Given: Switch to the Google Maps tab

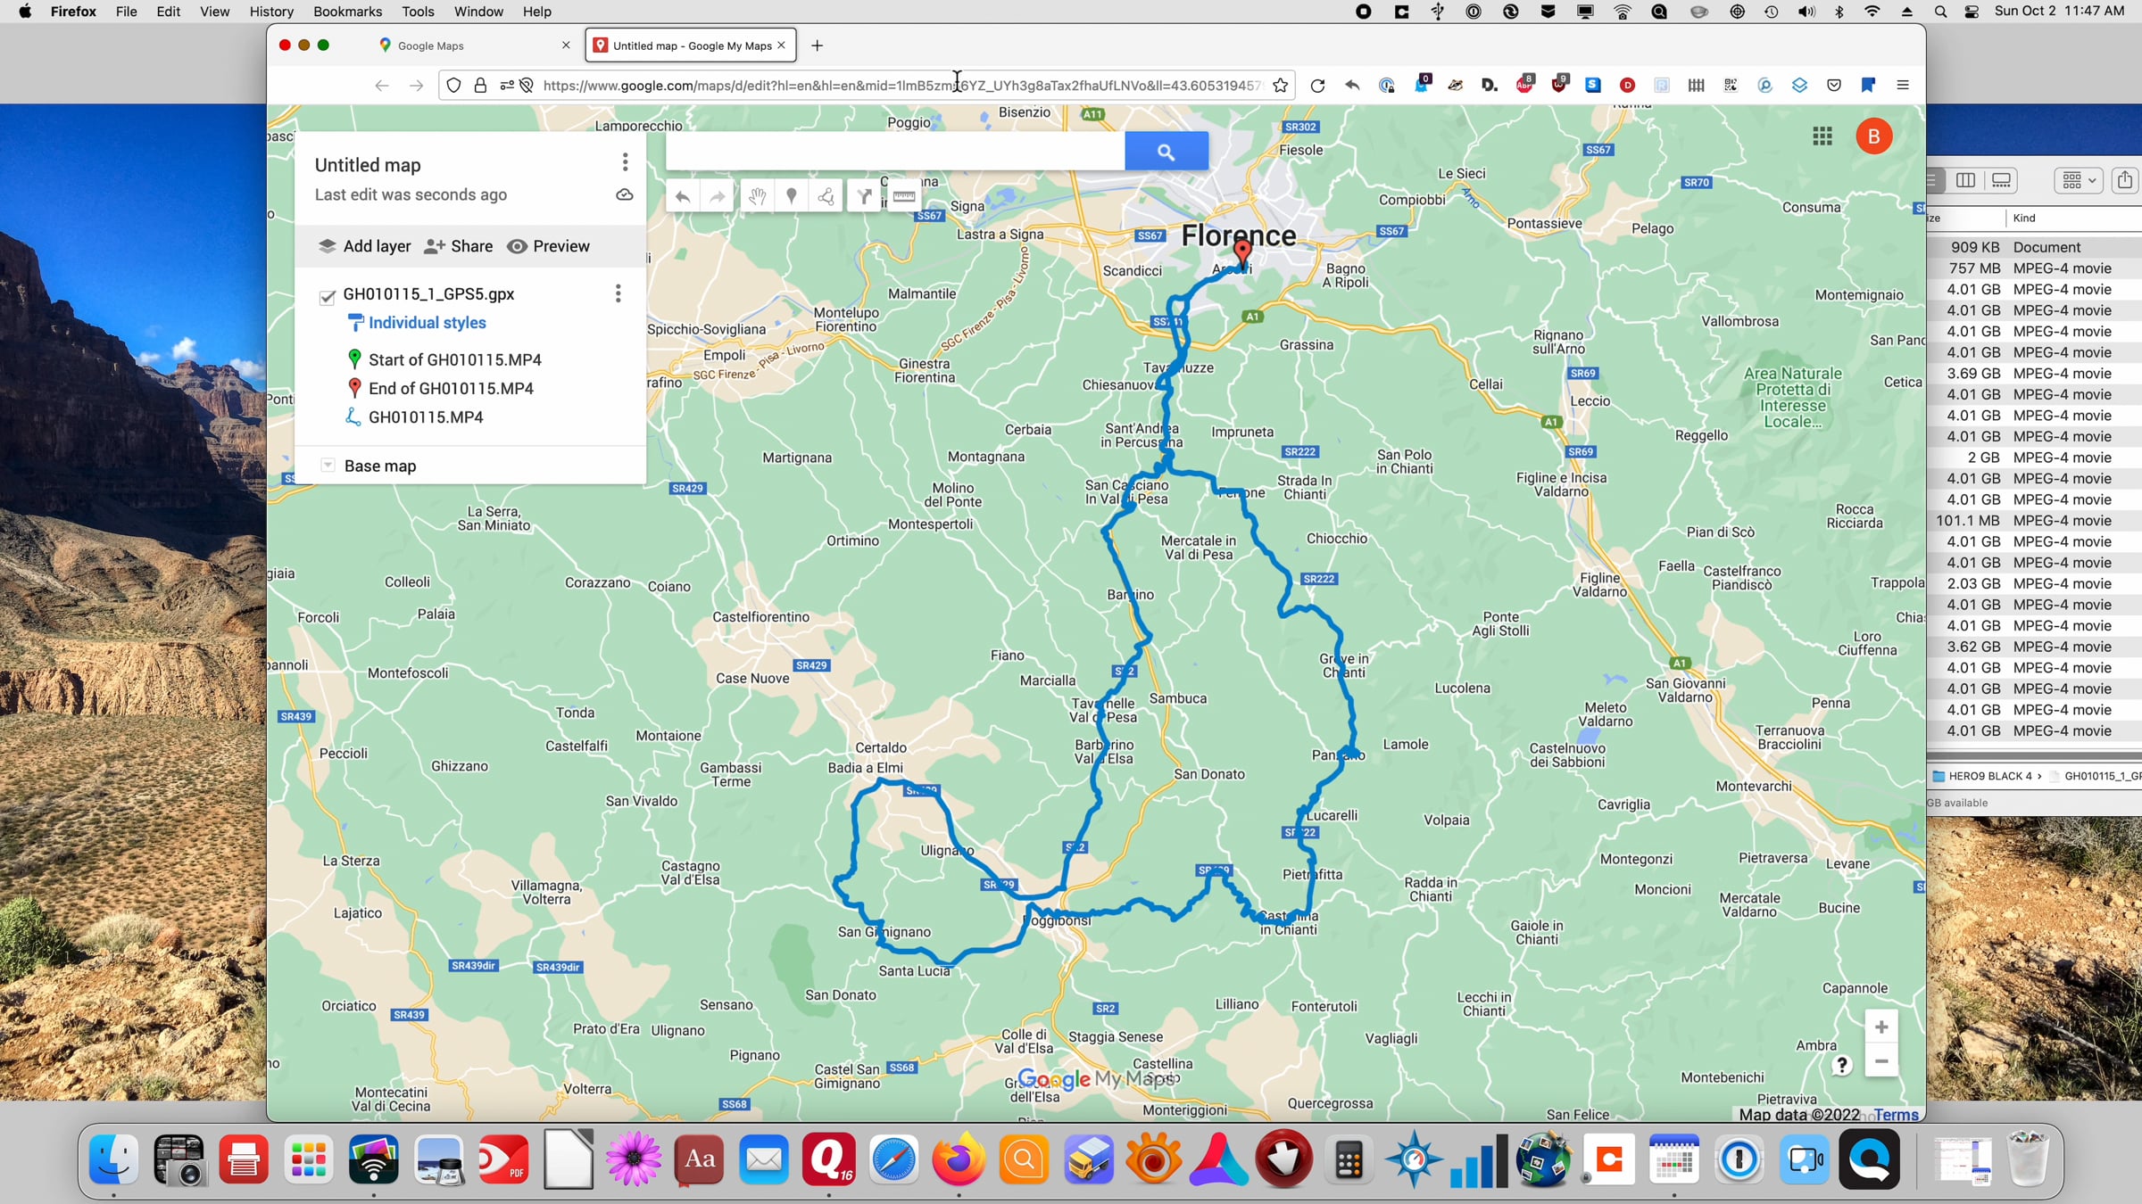Looking at the screenshot, I should [x=431, y=45].
